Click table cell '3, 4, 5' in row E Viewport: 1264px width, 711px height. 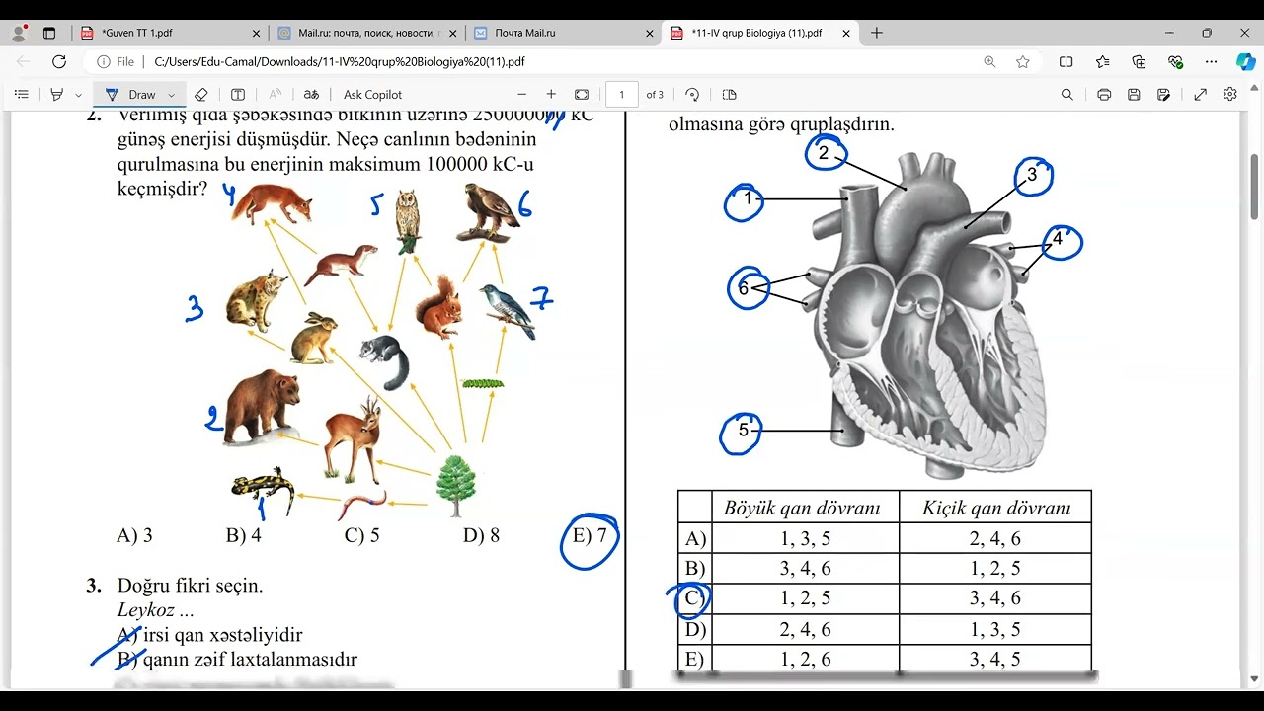coord(995,660)
